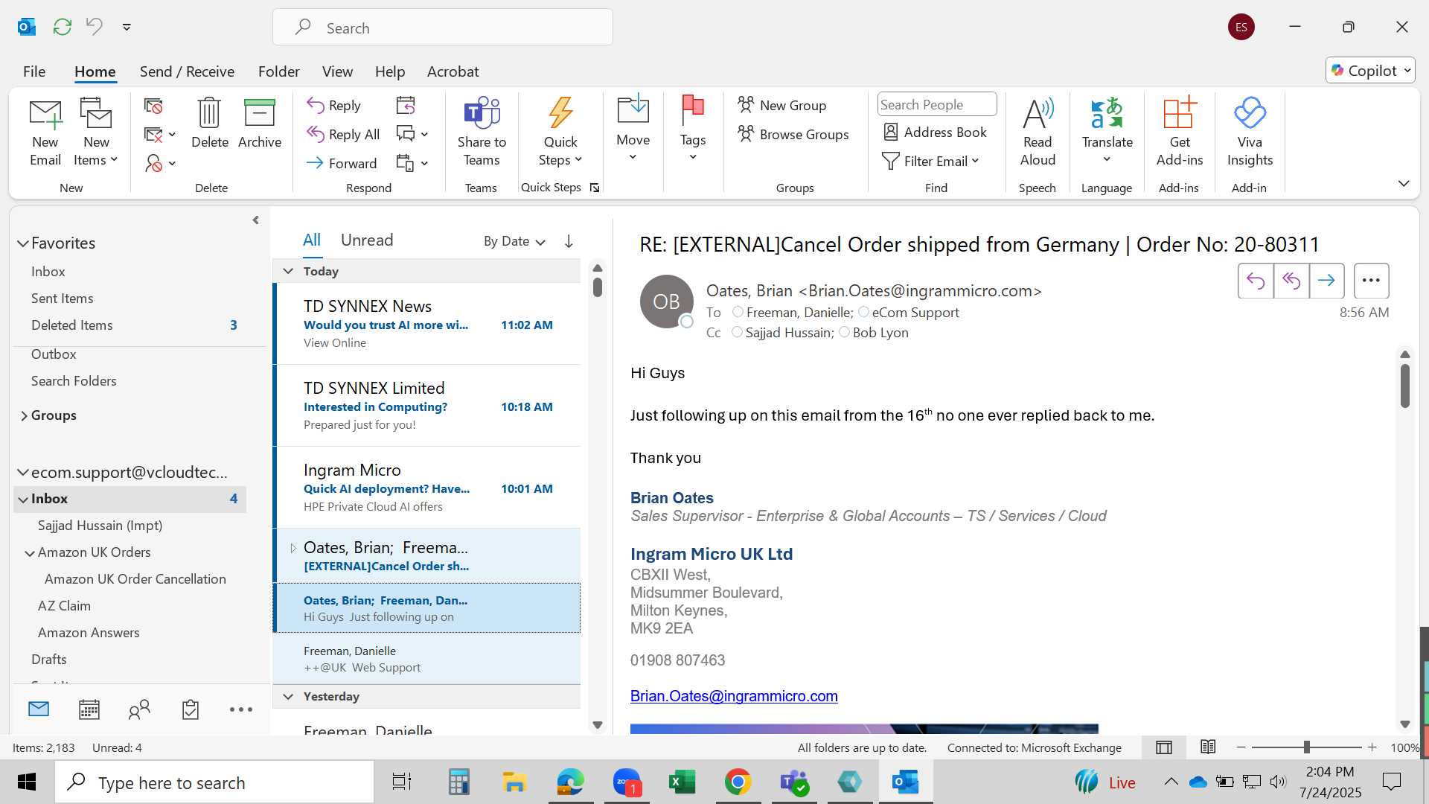Click reply all arrow in reading pane
1429x804 pixels.
point(1291,281)
